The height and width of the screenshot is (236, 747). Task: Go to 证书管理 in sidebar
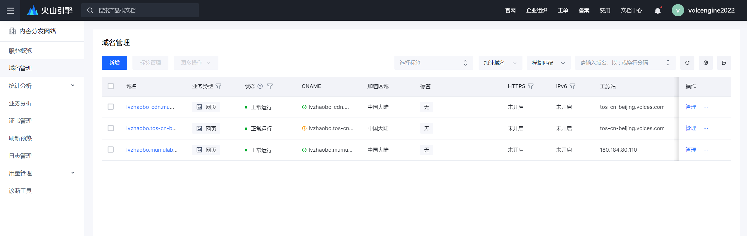tap(20, 121)
